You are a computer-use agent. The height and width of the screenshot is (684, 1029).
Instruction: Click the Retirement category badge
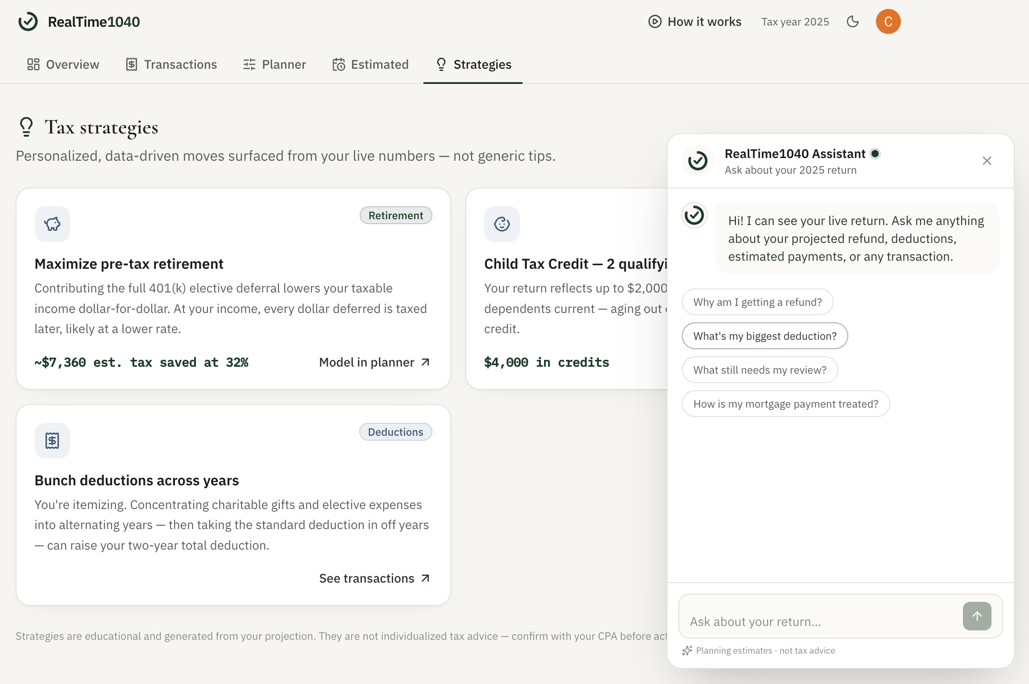pyautogui.click(x=396, y=215)
